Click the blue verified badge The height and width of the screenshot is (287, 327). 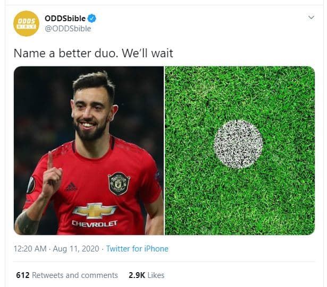tap(92, 19)
